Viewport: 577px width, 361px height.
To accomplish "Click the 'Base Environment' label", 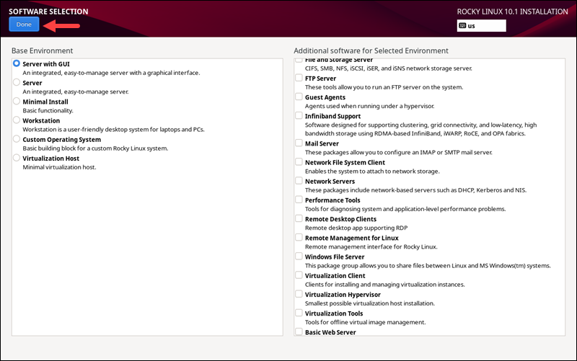I will coord(43,50).
